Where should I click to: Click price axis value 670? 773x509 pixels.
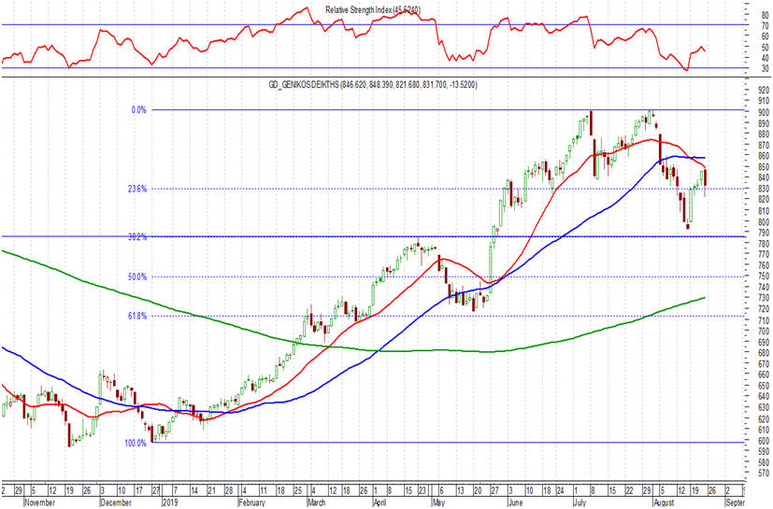765,364
